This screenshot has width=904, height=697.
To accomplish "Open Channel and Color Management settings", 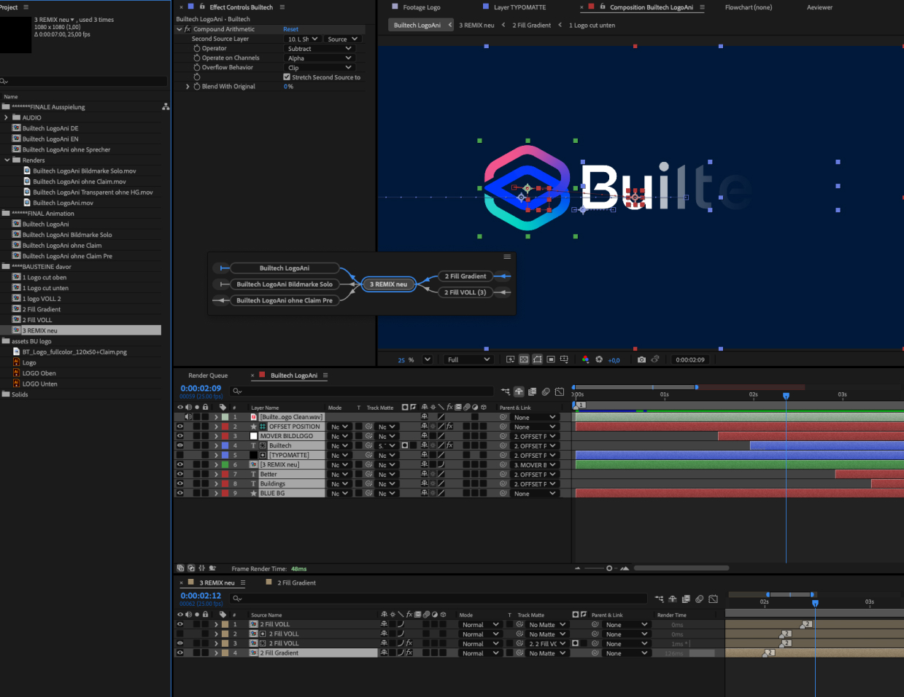I will point(584,359).
